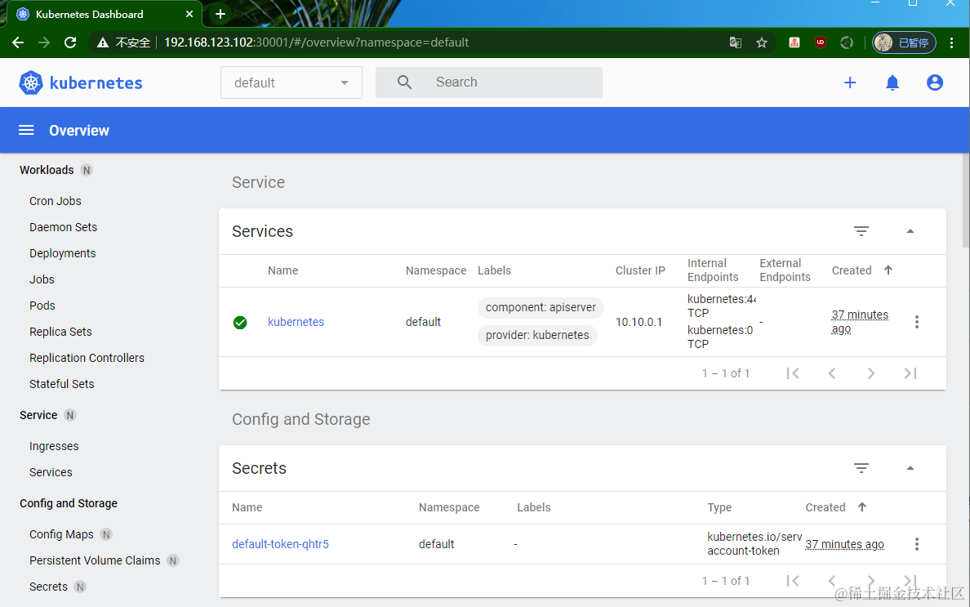This screenshot has width=970, height=607.
Task: Open the user account icon
Action: point(935,83)
